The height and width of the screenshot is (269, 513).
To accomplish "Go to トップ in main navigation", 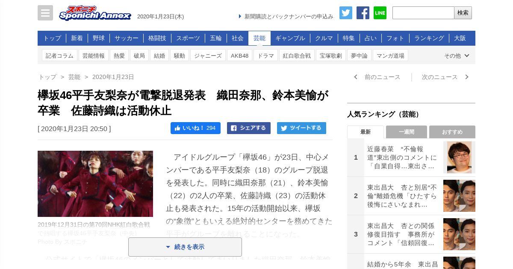I will tap(52, 38).
